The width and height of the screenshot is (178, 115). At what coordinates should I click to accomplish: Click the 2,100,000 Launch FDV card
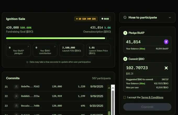click(x=72, y=50)
